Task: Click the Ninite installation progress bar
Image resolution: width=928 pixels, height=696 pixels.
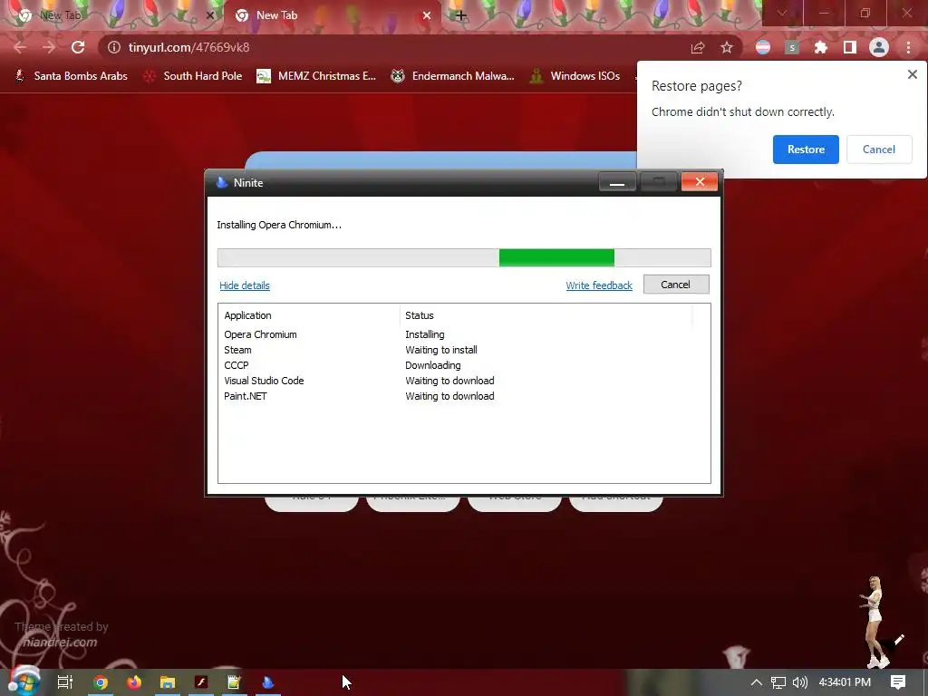Action: coord(464,257)
